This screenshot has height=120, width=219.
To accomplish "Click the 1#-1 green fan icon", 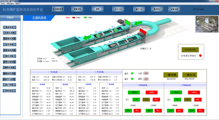I will coord(98,35).
